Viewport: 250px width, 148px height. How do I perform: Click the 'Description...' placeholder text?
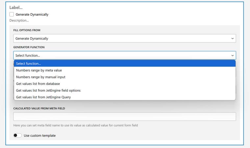click(x=19, y=20)
